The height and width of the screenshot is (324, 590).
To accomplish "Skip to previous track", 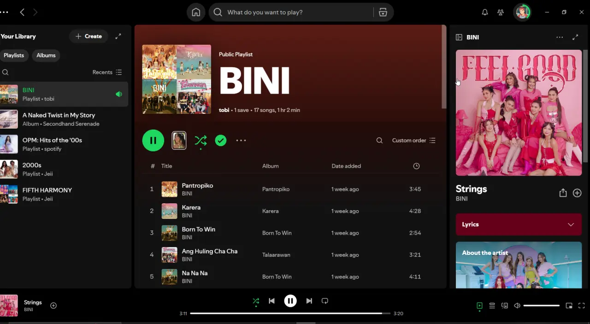I will 271,301.
